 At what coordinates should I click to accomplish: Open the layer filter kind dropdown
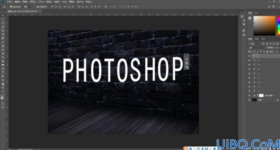click(x=254, y=43)
